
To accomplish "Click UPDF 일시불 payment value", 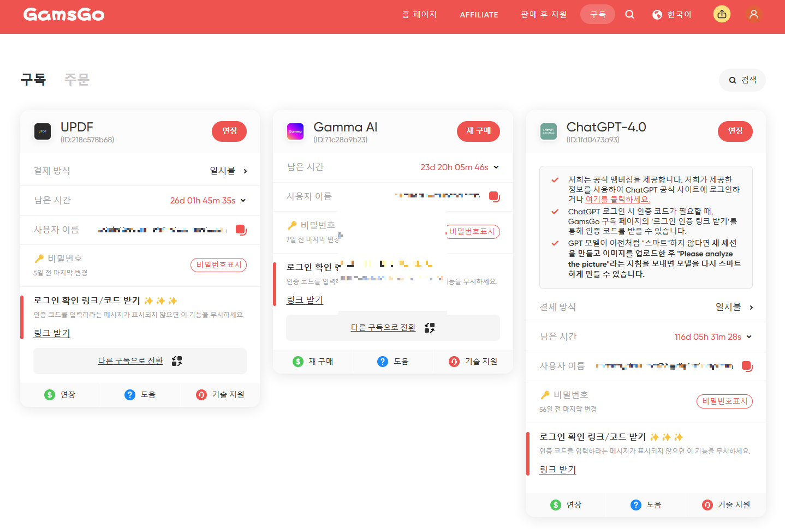I will [x=223, y=171].
